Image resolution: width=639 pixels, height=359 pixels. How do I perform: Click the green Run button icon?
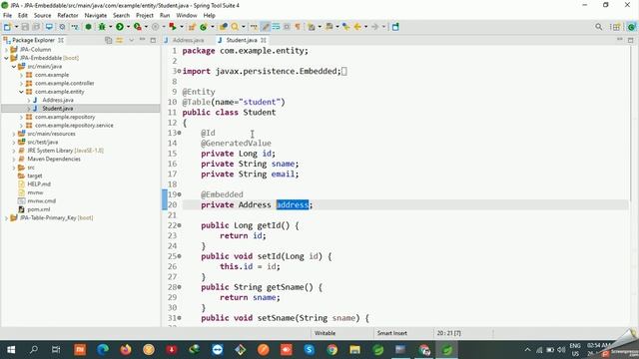point(120,27)
